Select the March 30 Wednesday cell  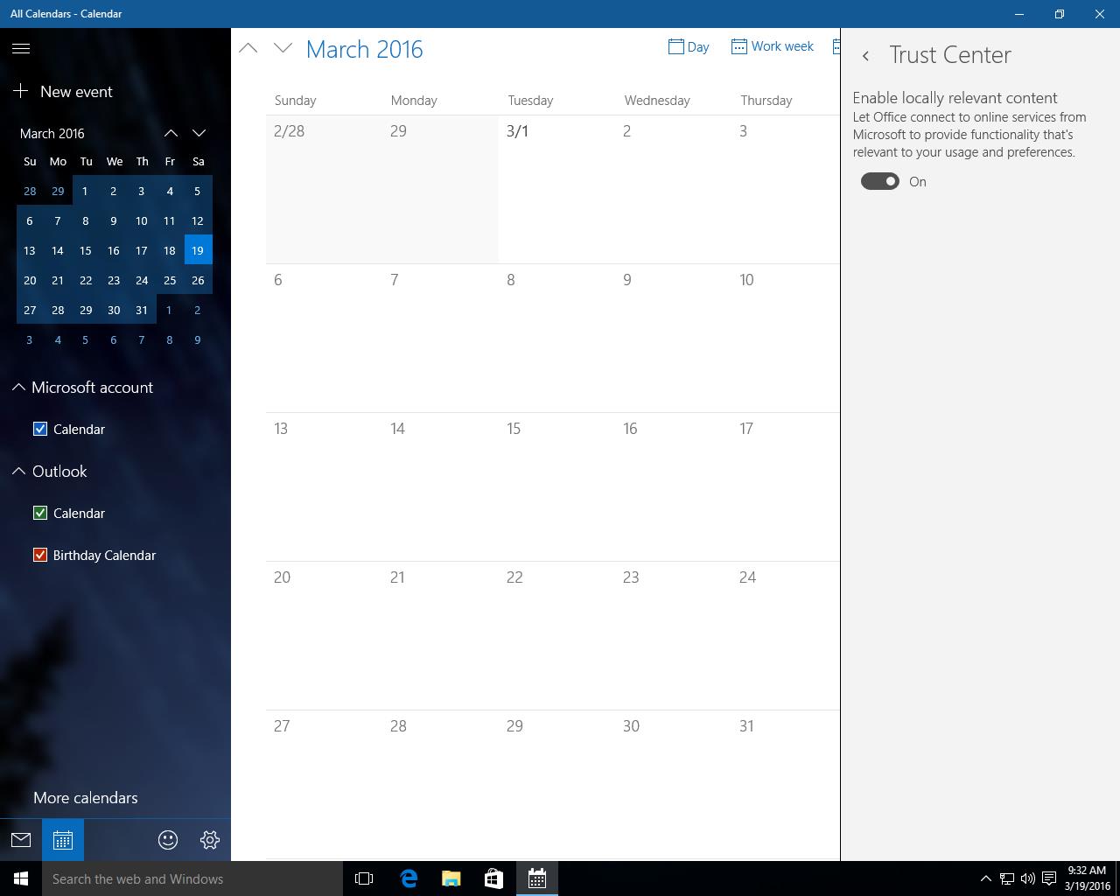point(673,784)
